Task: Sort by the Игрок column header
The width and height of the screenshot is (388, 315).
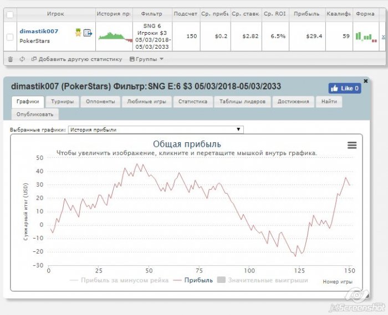Action: coord(55,14)
